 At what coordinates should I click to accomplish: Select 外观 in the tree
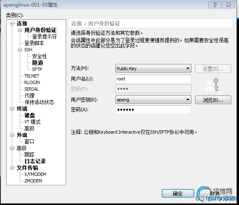pos(22,135)
